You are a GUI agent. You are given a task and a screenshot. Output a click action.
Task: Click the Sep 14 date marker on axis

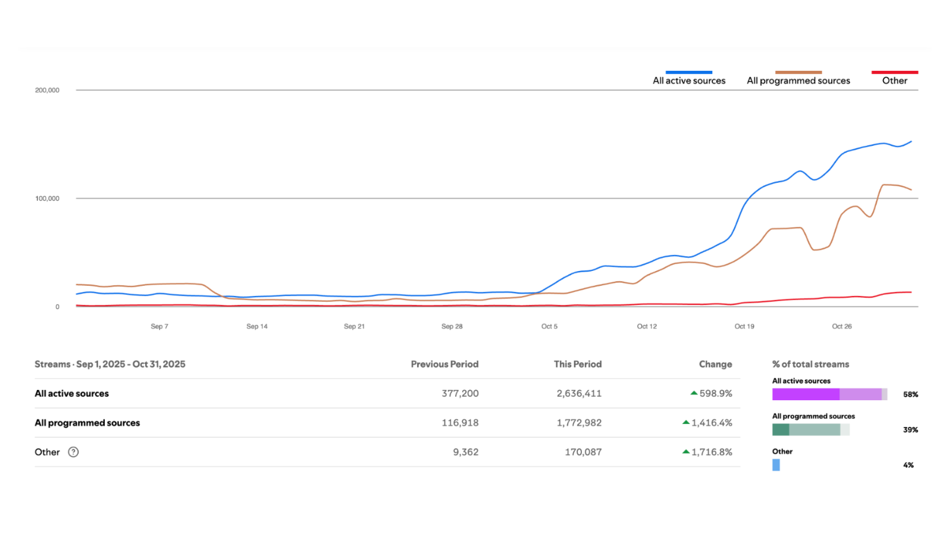(257, 326)
